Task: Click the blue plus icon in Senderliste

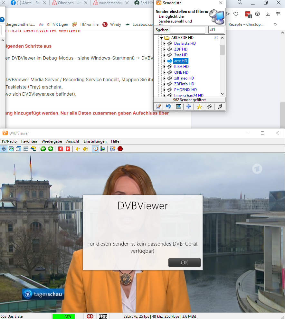Action: pyautogui.click(x=188, y=107)
